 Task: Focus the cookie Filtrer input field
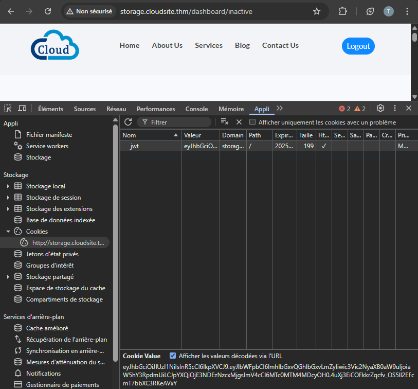(174, 122)
